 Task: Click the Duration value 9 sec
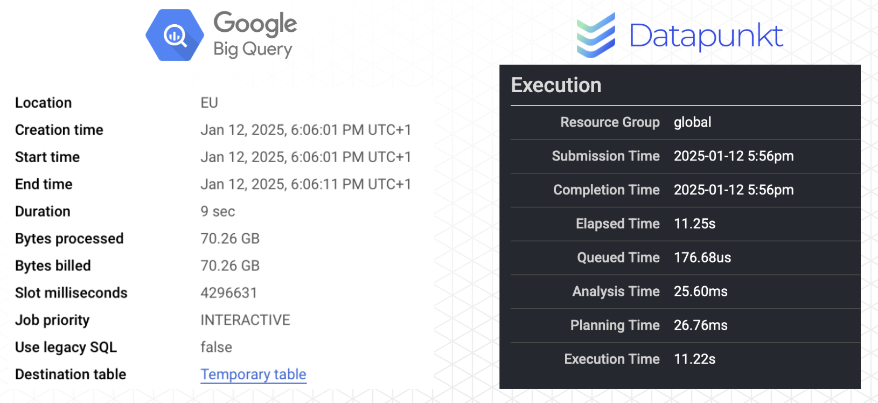[218, 211]
